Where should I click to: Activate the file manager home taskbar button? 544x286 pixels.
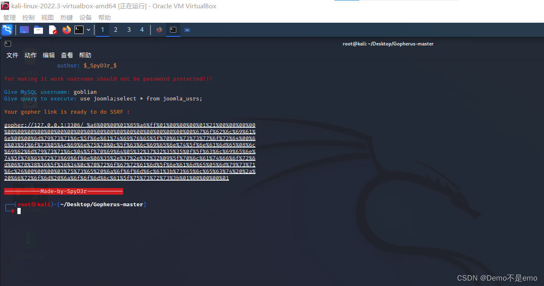(x=187, y=30)
